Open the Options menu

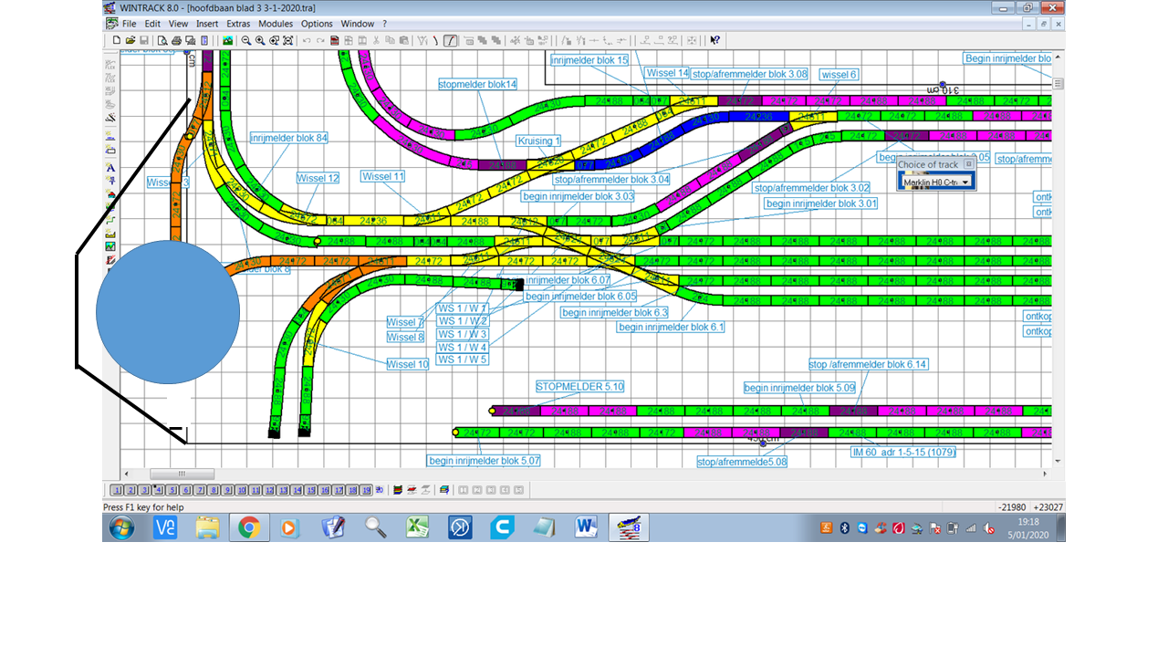[317, 24]
